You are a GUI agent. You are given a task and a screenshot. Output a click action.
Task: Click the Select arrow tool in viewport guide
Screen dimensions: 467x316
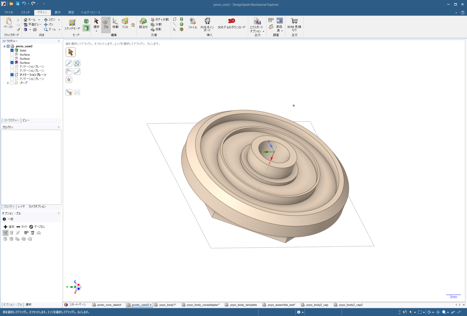70,52
